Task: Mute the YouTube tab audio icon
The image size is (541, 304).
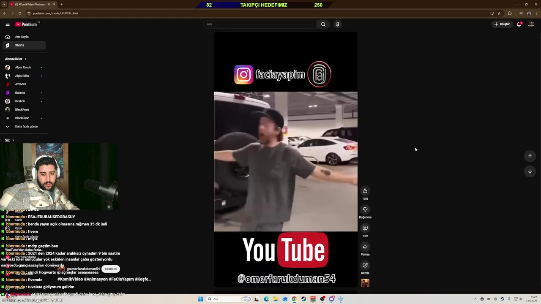Action: tap(49, 4)
